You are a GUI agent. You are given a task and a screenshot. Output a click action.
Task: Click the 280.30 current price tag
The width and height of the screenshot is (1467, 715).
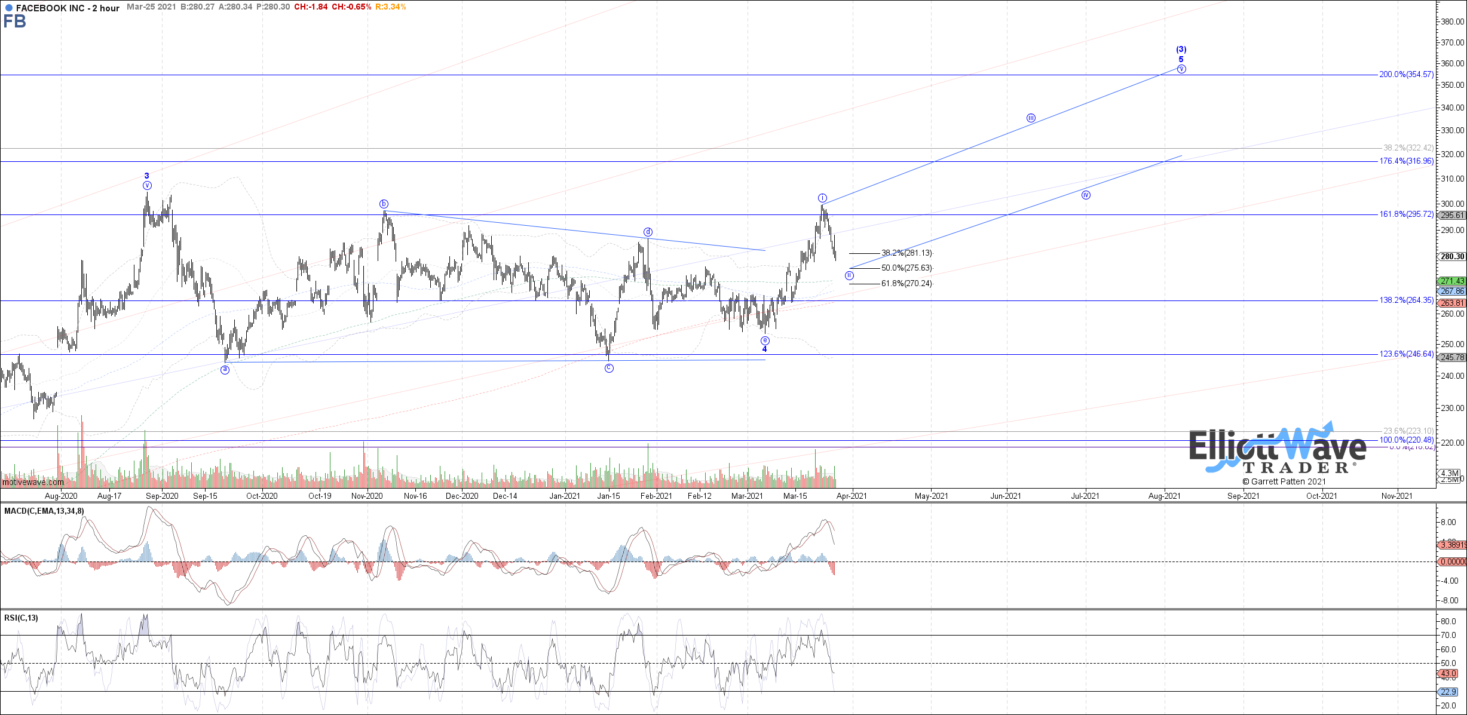[x=1452, y=257]
